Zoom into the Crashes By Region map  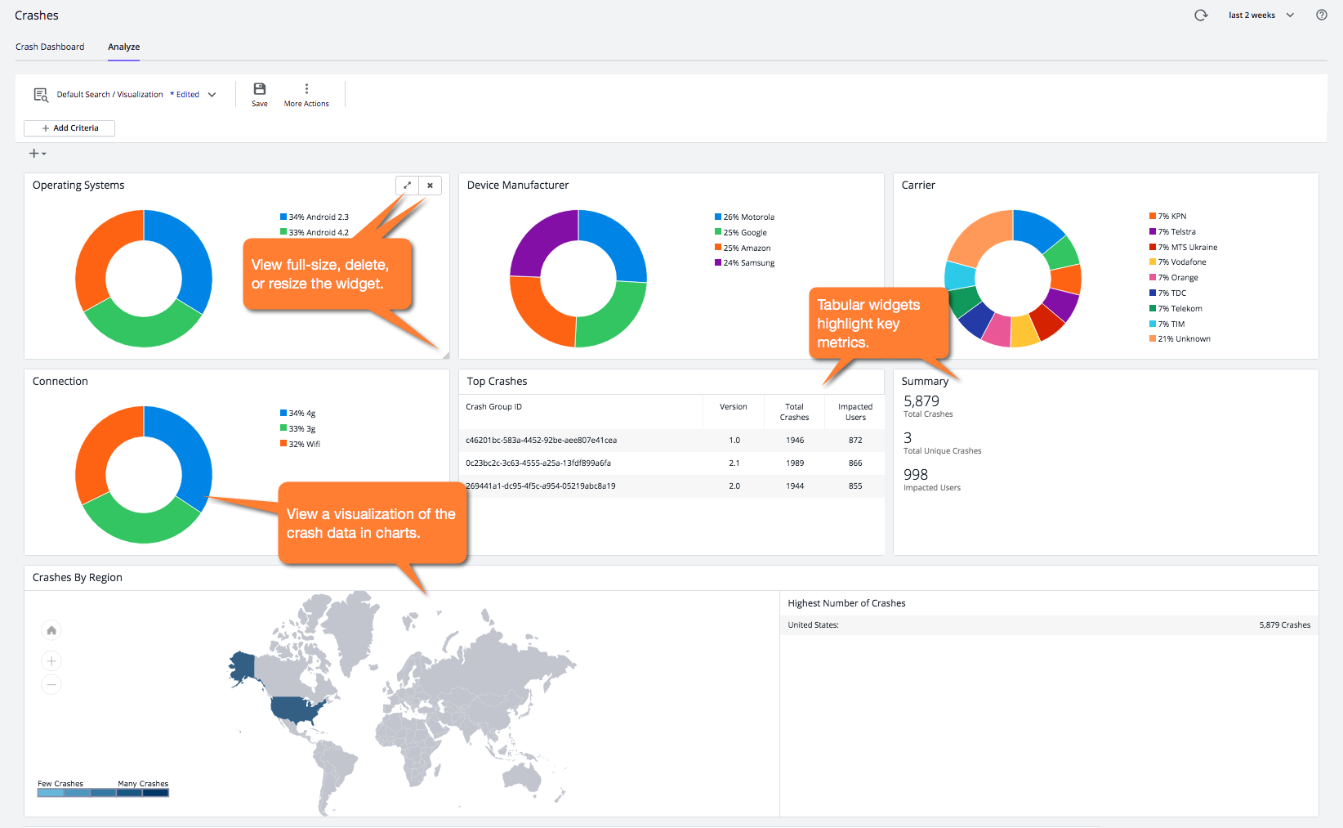[x=51, y=660]
